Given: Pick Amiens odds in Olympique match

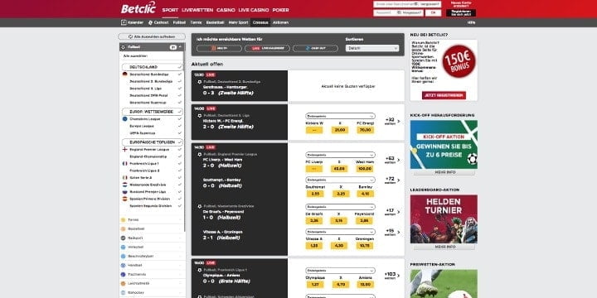Looking at the screenshot, I should [x=365, y=284].
